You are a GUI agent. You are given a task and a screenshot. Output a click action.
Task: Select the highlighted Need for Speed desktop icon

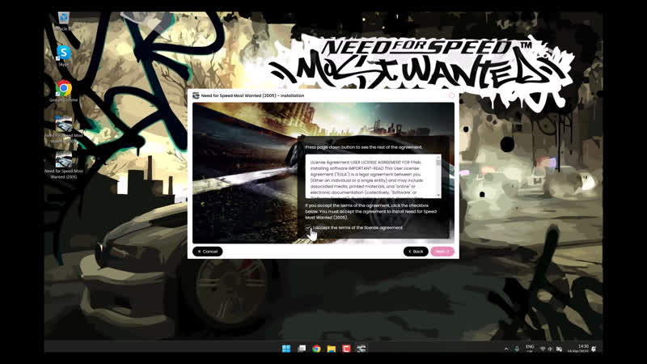64,129
